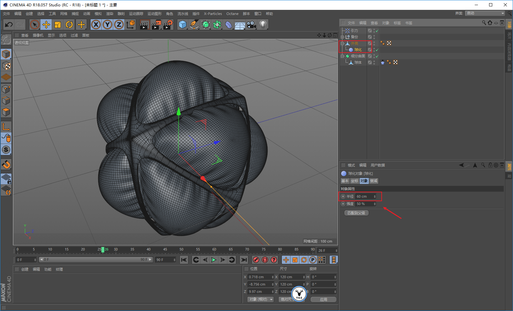Select the Scale tool in top toolbar
This screenshot has height=311, width=513.
click(58, 25)
